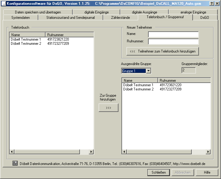Click group list horizontal scrollbar thumb
Viewport: 221px width, 179px height.
click(x=159, y=152)
